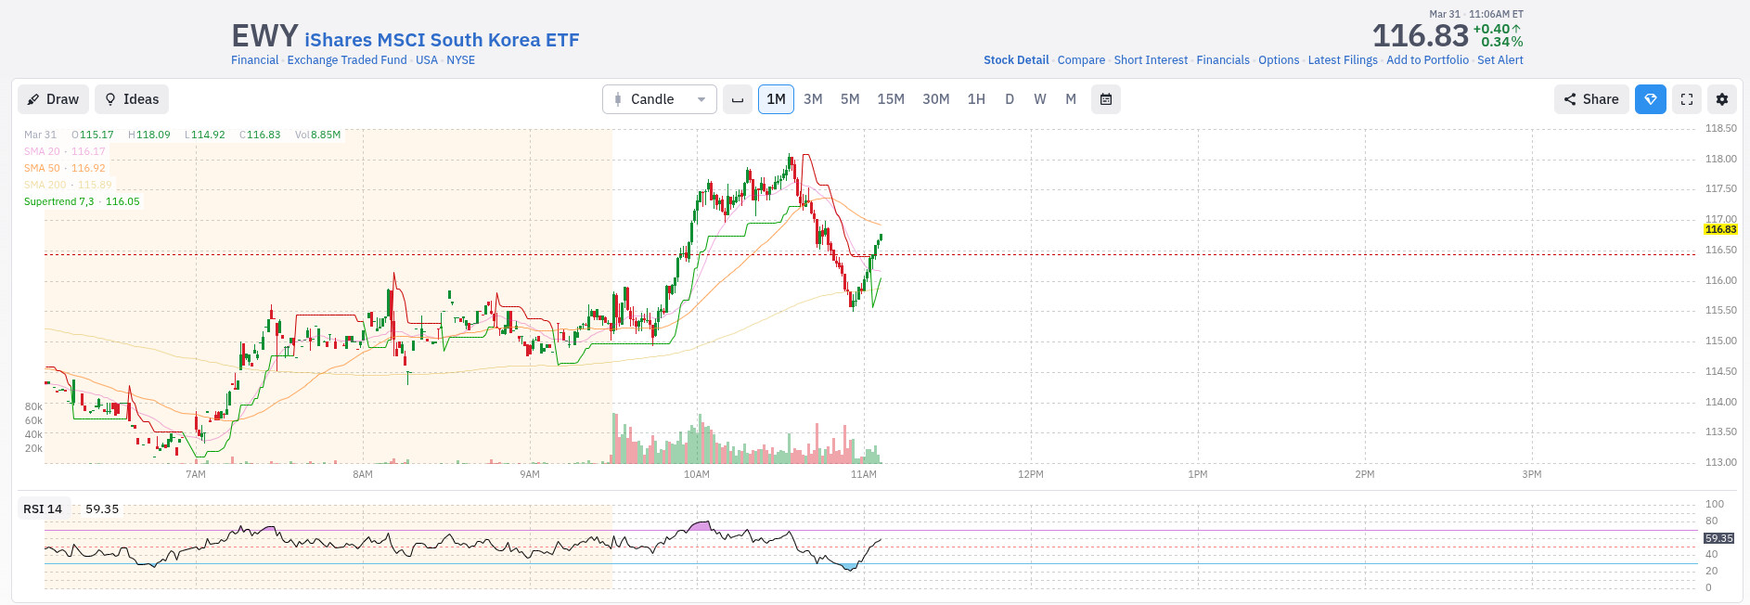
Task: Select the 5M timeframe
Action: 850,99
